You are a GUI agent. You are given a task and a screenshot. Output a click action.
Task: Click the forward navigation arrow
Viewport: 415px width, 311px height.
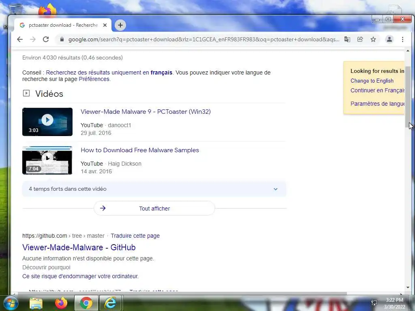pos(33,39)
